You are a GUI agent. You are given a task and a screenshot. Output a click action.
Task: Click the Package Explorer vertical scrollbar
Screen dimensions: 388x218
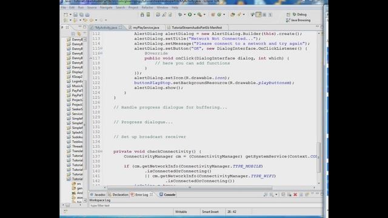coord(85,125)
